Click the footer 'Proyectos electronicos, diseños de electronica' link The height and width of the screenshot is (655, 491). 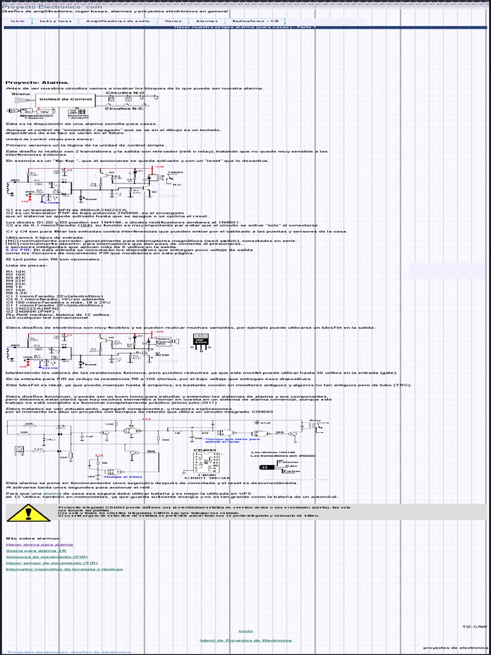tap(70, 652)
